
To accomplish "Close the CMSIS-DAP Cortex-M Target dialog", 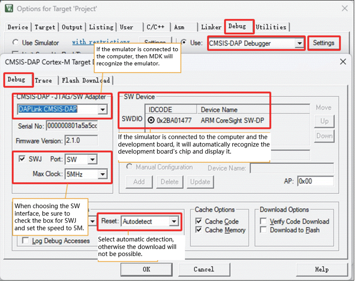I will coord(343,62).
